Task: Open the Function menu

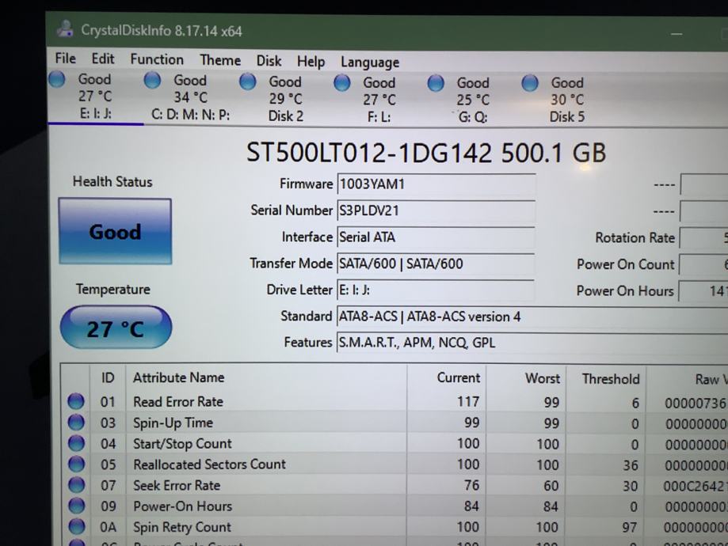Action: coord(157,59)
